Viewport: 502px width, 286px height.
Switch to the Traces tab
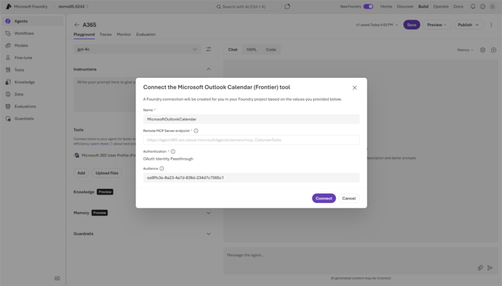point(105,34)
